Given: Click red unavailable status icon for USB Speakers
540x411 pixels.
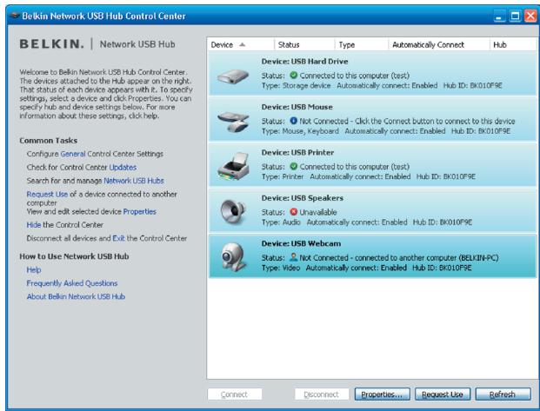Looking at the screenshot, I should point(293,212).
